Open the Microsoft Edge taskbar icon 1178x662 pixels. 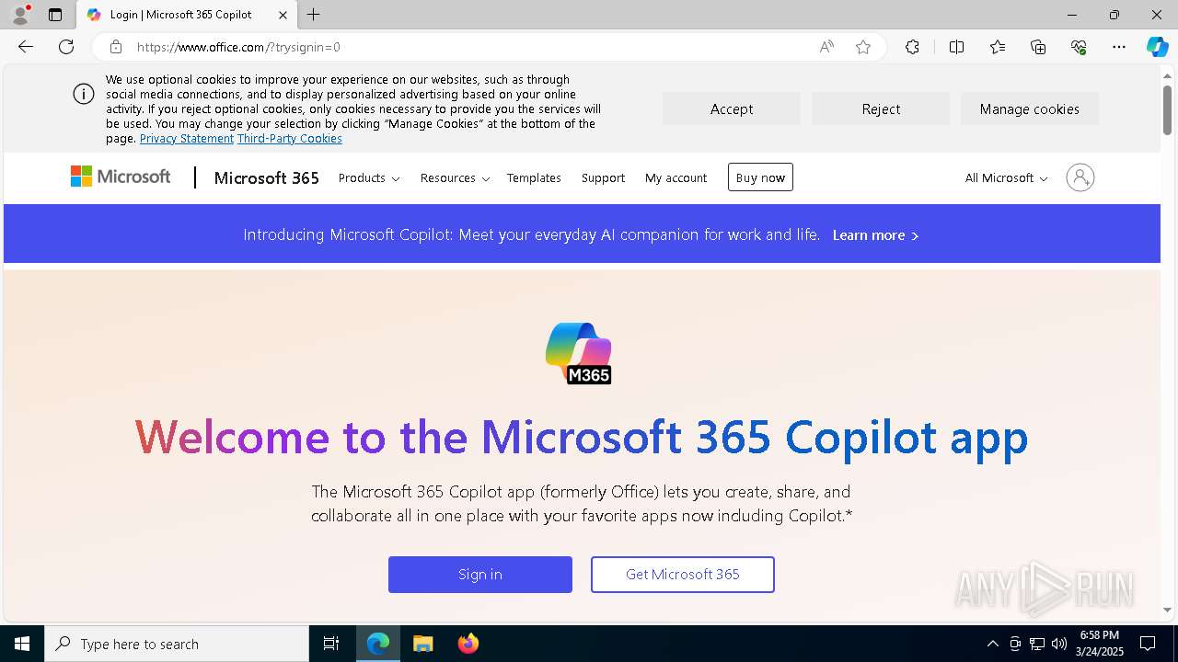378,644
